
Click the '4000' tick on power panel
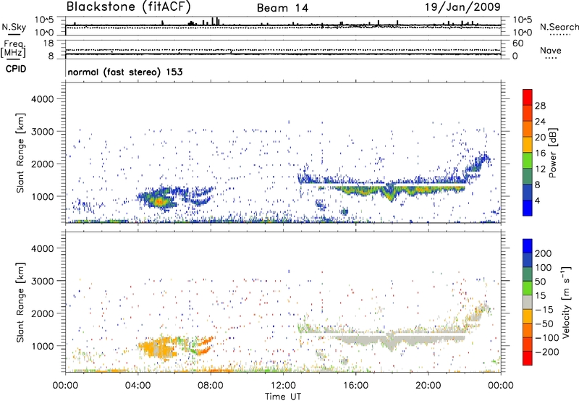42,99
